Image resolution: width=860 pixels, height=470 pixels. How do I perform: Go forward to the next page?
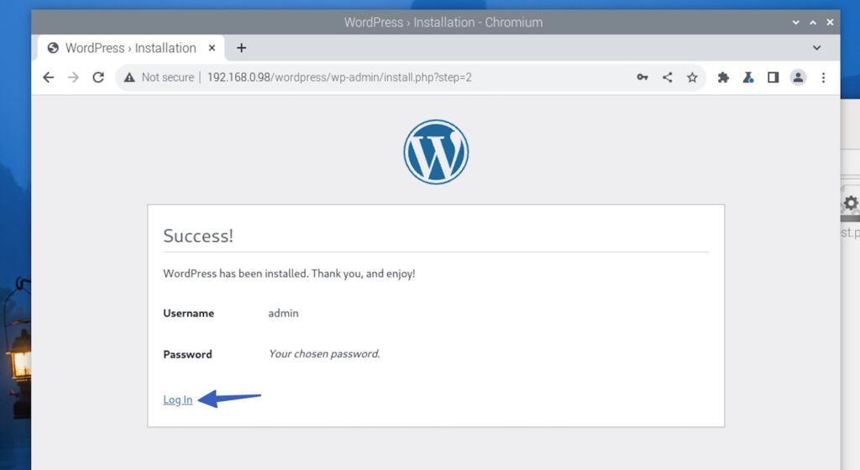point(73,77)
